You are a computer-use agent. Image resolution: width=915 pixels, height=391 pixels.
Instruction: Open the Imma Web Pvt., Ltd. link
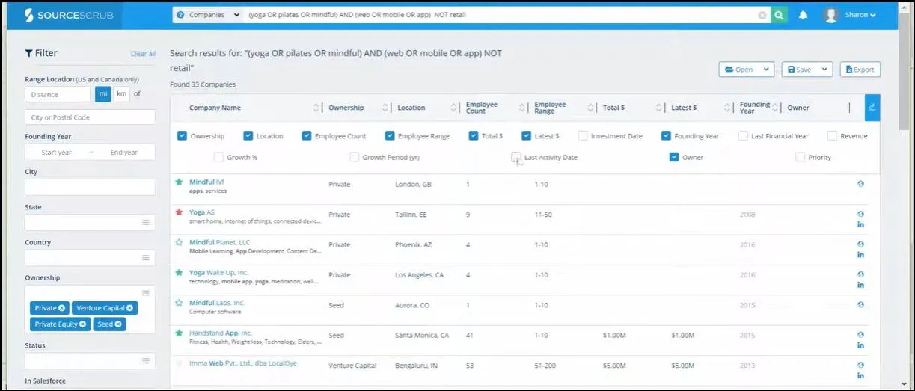[243, 363]
